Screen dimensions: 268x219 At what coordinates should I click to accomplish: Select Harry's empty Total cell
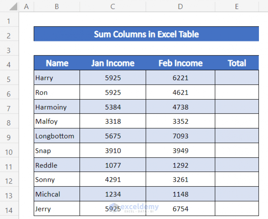(x=237, y=78)
